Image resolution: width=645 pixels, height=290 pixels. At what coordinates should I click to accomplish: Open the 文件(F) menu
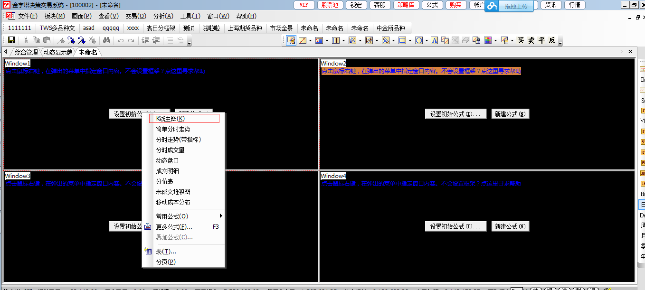click(x=28, y=16)
